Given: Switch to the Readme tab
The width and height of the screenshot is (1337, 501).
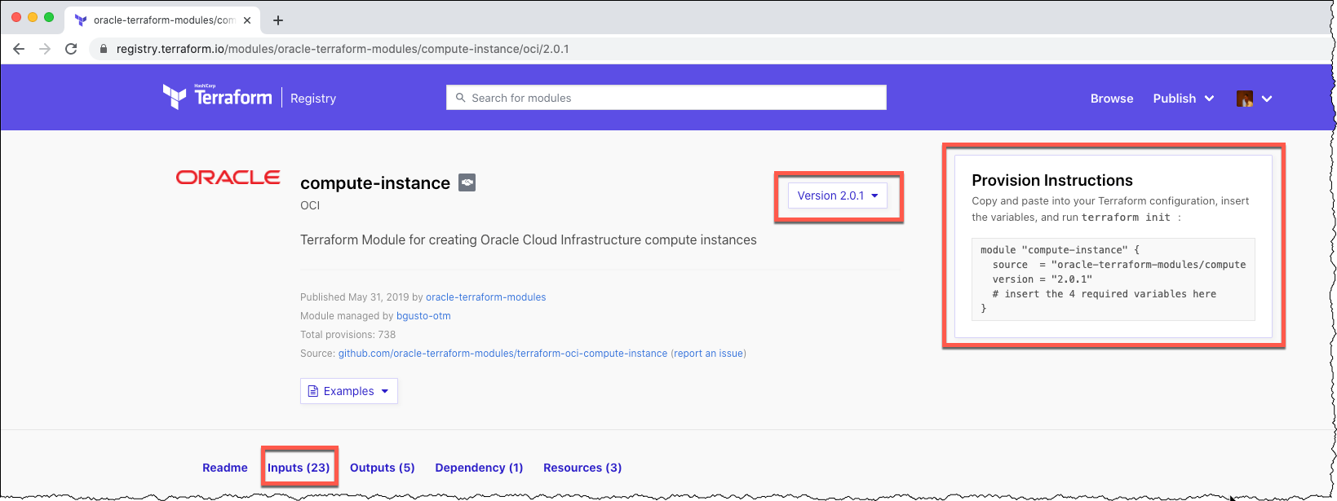Looking at the screenshot, I should point(225,468).
